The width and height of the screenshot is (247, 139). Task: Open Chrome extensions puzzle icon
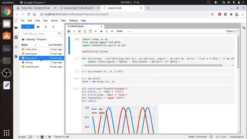tap(231, 14)
